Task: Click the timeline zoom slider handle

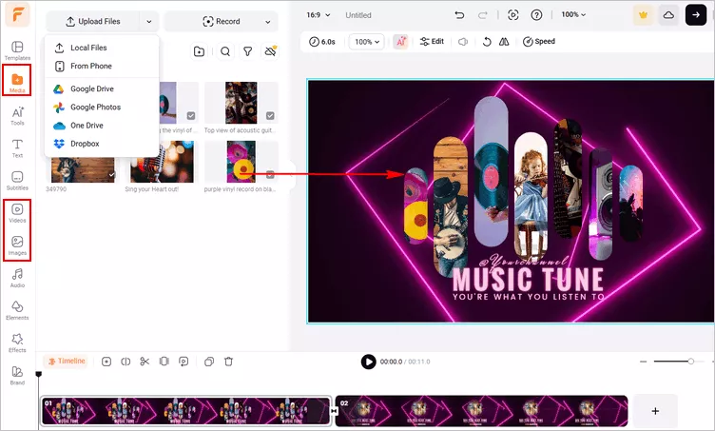Action: pyautogui.click(x=690, y=362)
